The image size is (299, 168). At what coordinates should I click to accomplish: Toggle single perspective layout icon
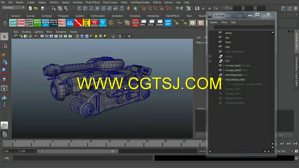4,125
